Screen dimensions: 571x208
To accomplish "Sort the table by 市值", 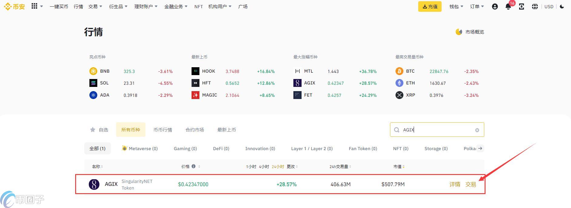I will click(x=399, y=167).
